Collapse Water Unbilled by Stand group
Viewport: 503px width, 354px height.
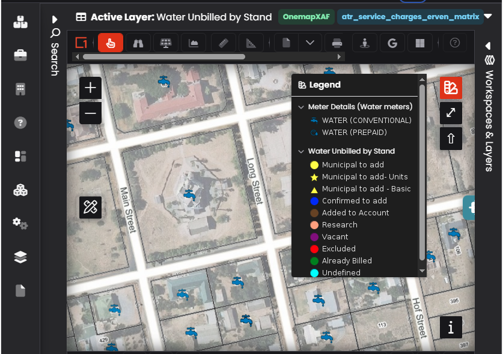tap(301, 151)
